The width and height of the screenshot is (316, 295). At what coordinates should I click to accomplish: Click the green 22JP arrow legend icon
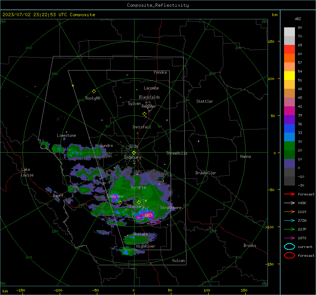pos(289,229)
